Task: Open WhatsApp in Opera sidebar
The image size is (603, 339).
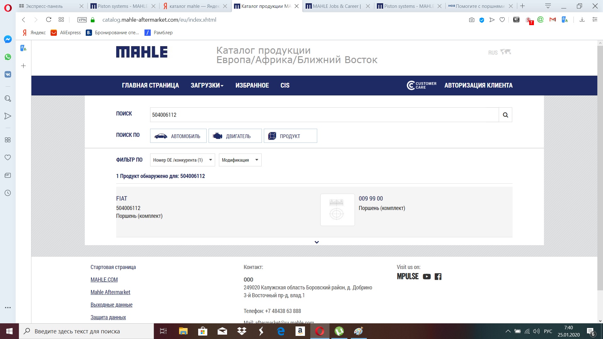Action: [x=8, y=57]
